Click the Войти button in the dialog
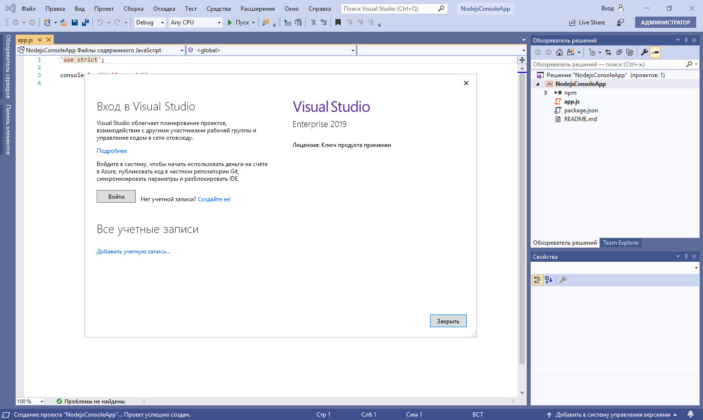The height and width of the screenshot is (420, 703). coord(116,196)
